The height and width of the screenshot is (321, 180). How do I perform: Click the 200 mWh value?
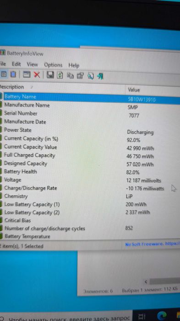coord(136,204)
